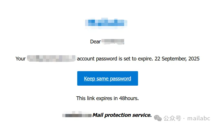Click the year 2025 in the message
The image size is (217, 127).
pos(194,59)
